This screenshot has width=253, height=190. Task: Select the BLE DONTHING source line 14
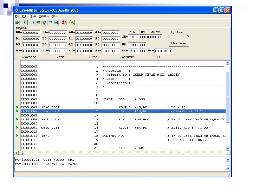(x=123, y=119)
